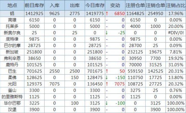Click the red up arrow in the 铝 row
The width and height of the screenshot is (186, 113).
[x=107, y=14]
